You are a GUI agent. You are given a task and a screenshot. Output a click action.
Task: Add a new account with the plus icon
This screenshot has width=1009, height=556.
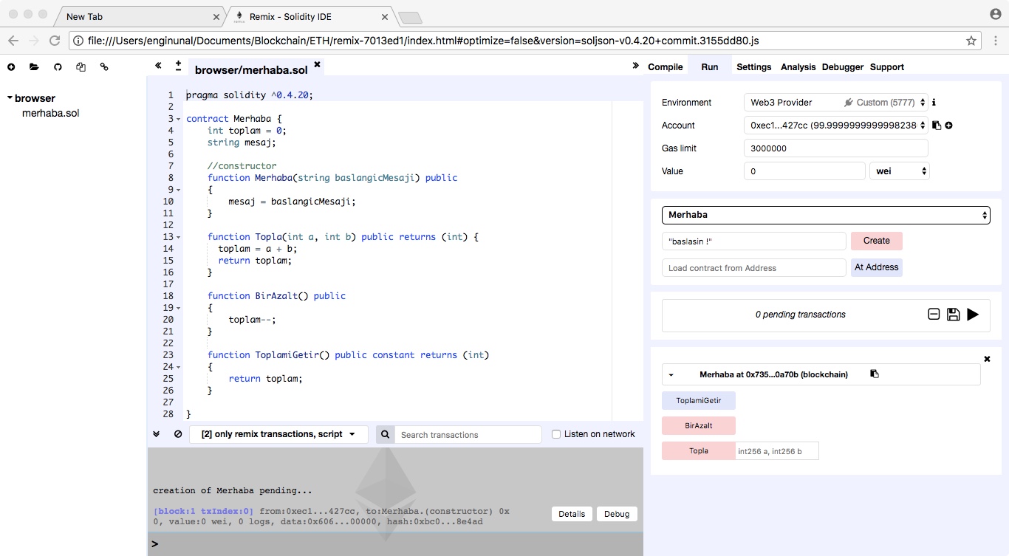click(948, 126)
